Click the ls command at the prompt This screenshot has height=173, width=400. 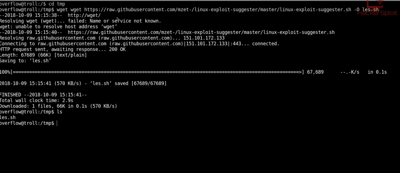[59, 112]
